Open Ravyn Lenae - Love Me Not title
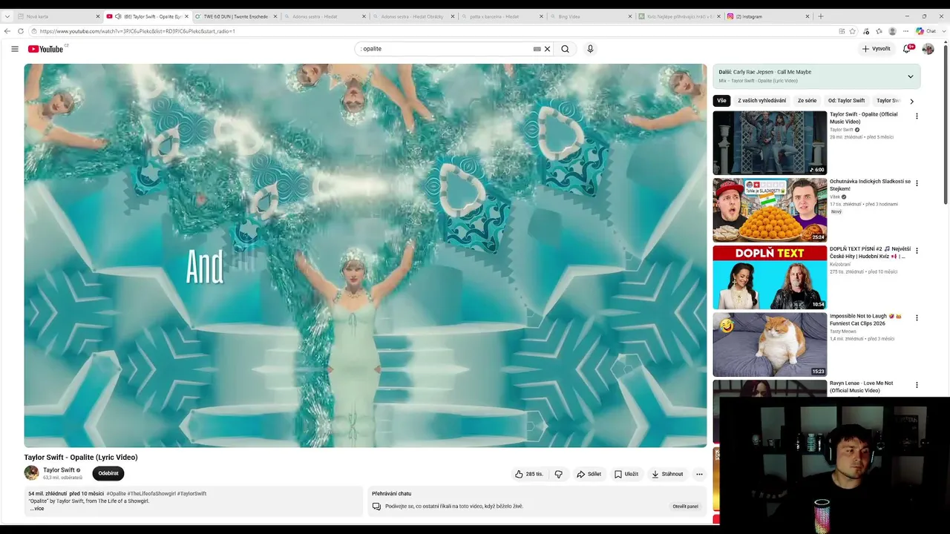This screenshot has width=950, height=534. pos(862,387)
